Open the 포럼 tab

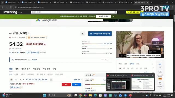coord(54,69)
